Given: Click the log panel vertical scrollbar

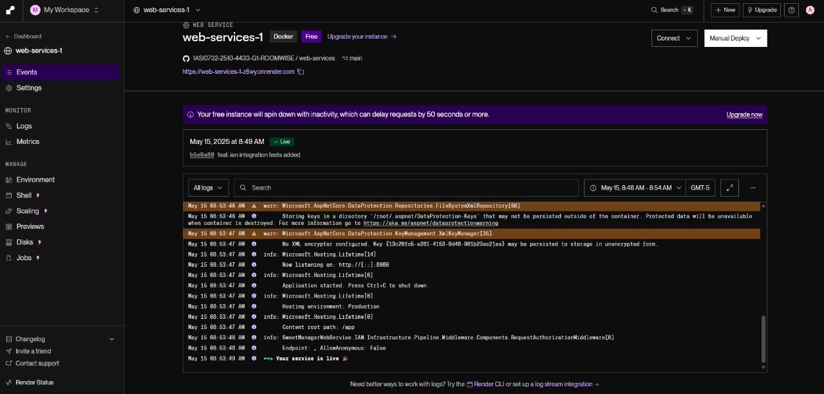Looking at the screenshot, I should [763, 339].
